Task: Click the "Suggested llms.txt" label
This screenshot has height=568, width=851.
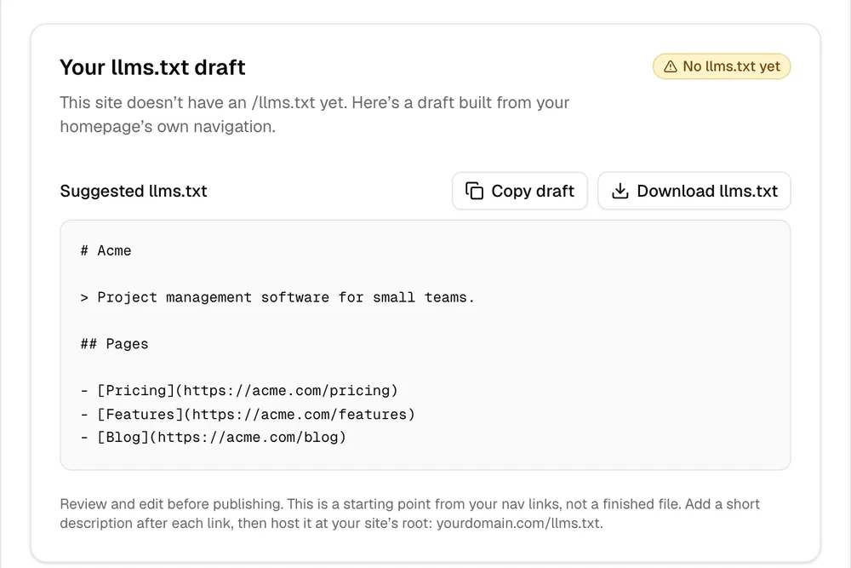Action: (x=134, y=191)
